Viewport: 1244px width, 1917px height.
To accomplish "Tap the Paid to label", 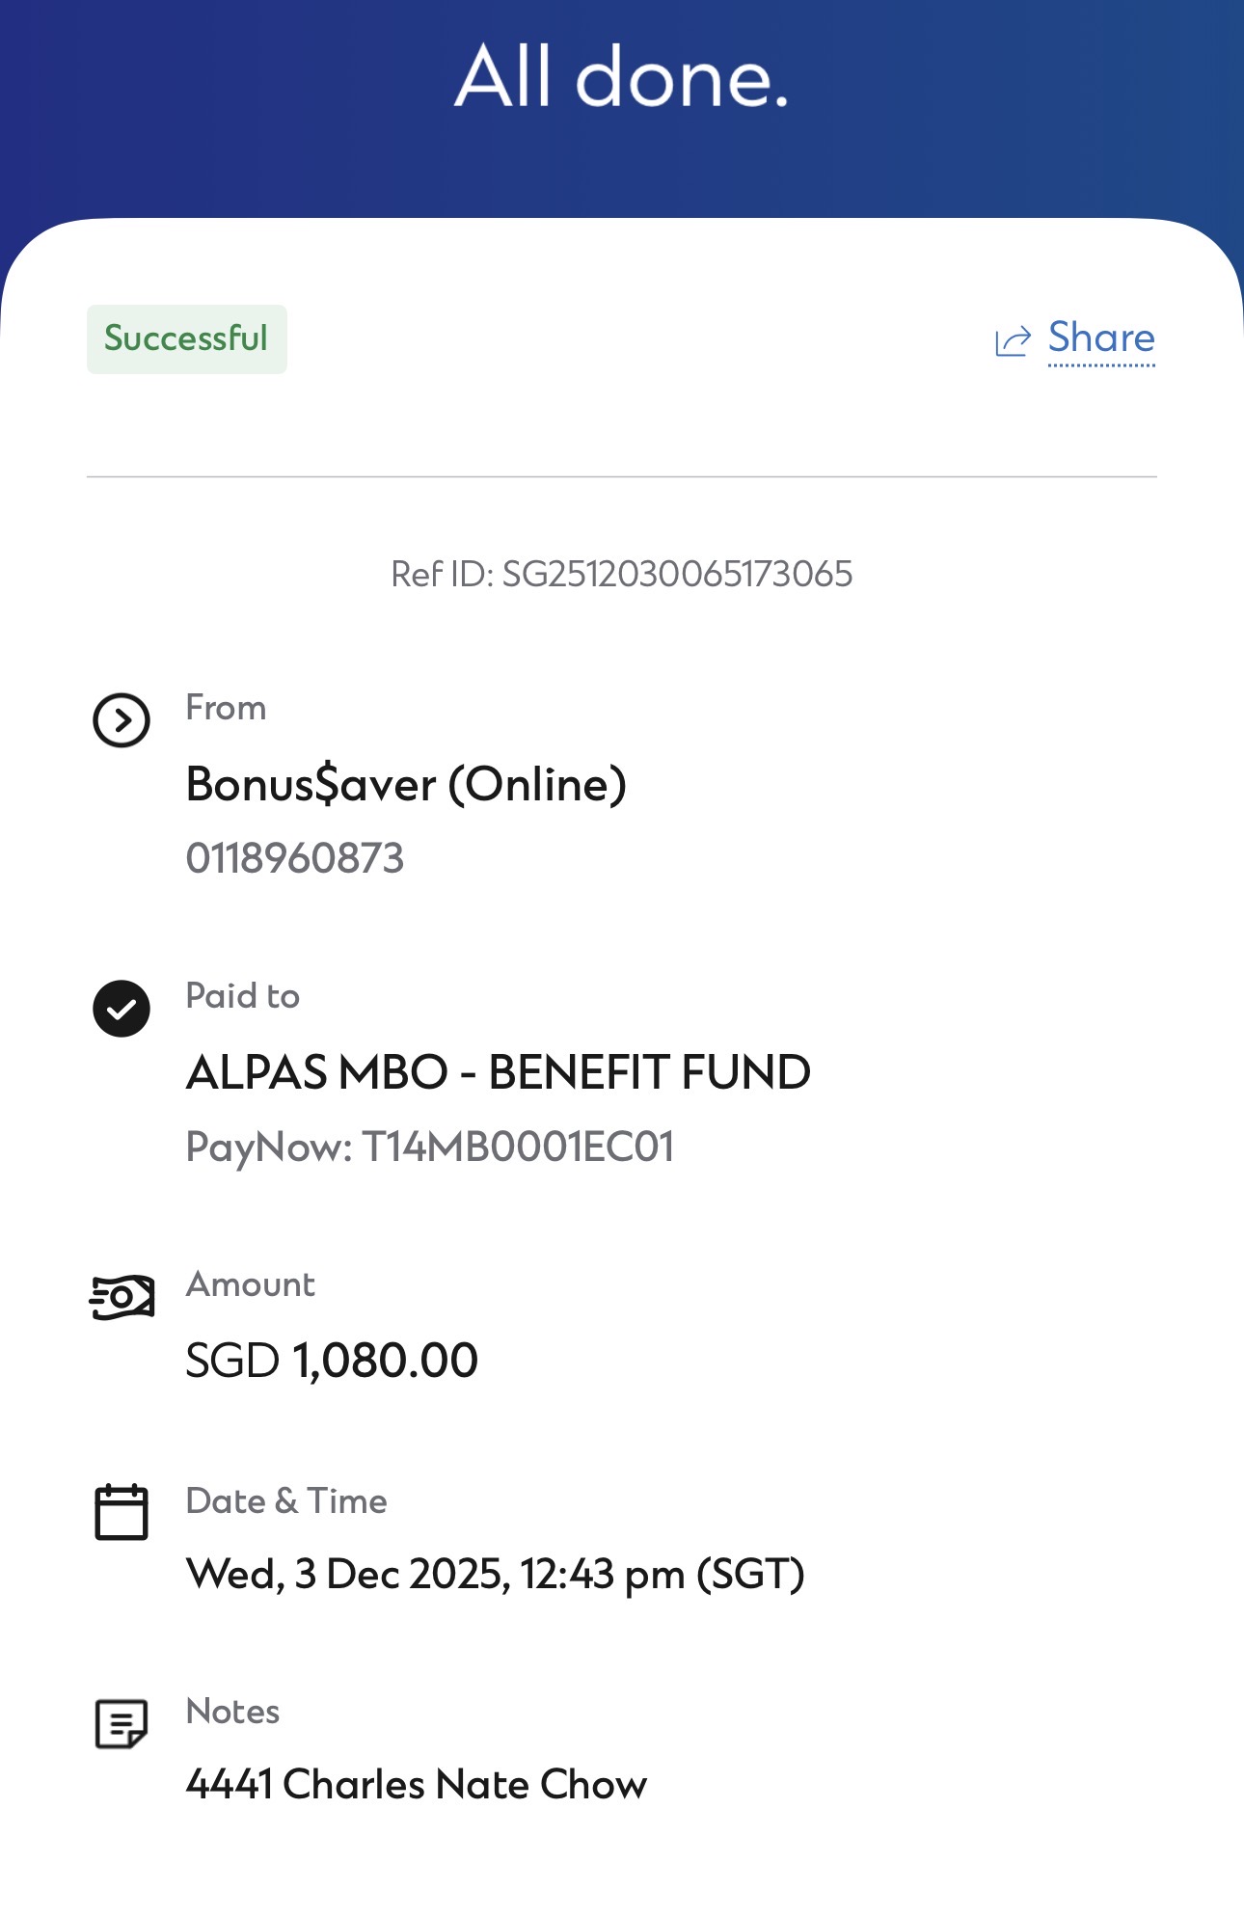I will click(x=243, y=996).
